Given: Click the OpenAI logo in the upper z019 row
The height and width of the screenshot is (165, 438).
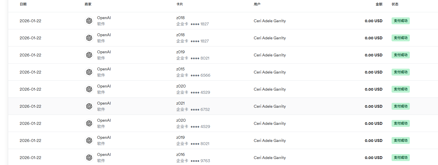Looking at the screenshot, I should (x=89, y=55).
